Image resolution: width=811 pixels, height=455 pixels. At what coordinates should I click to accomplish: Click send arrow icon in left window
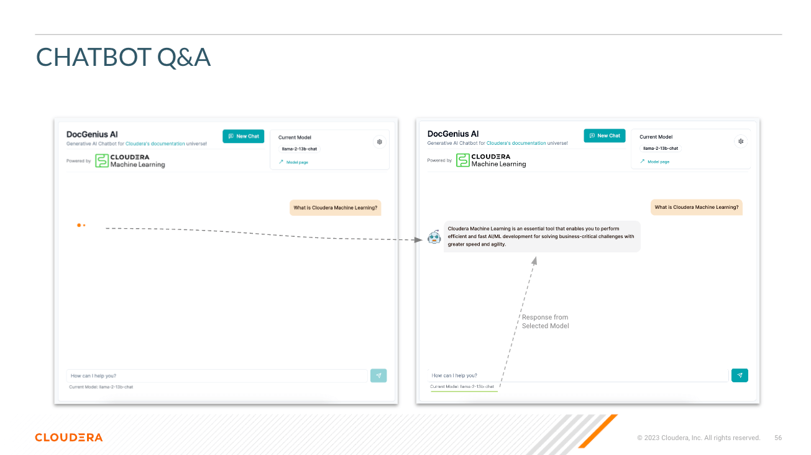click(378, 375)
